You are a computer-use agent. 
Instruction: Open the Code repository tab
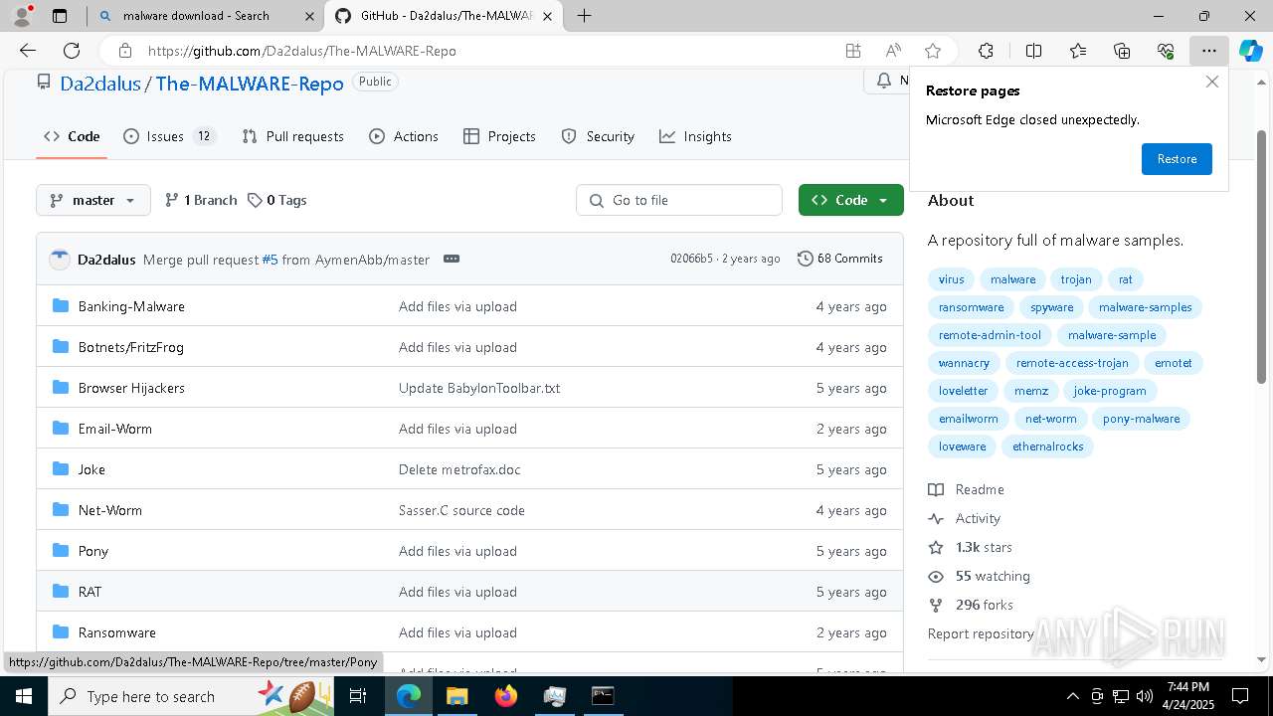pos(72,136)
